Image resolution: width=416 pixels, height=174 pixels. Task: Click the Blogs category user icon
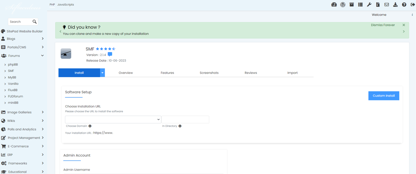point(3,39)
